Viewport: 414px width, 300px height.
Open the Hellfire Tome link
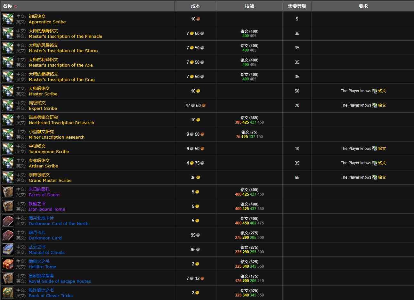42,267
